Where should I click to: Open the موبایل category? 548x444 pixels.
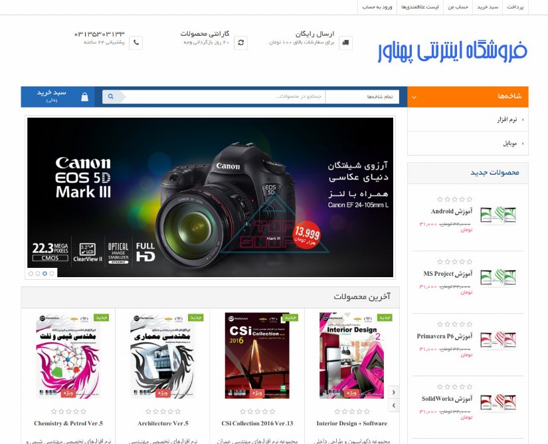(x=510, y=144)
